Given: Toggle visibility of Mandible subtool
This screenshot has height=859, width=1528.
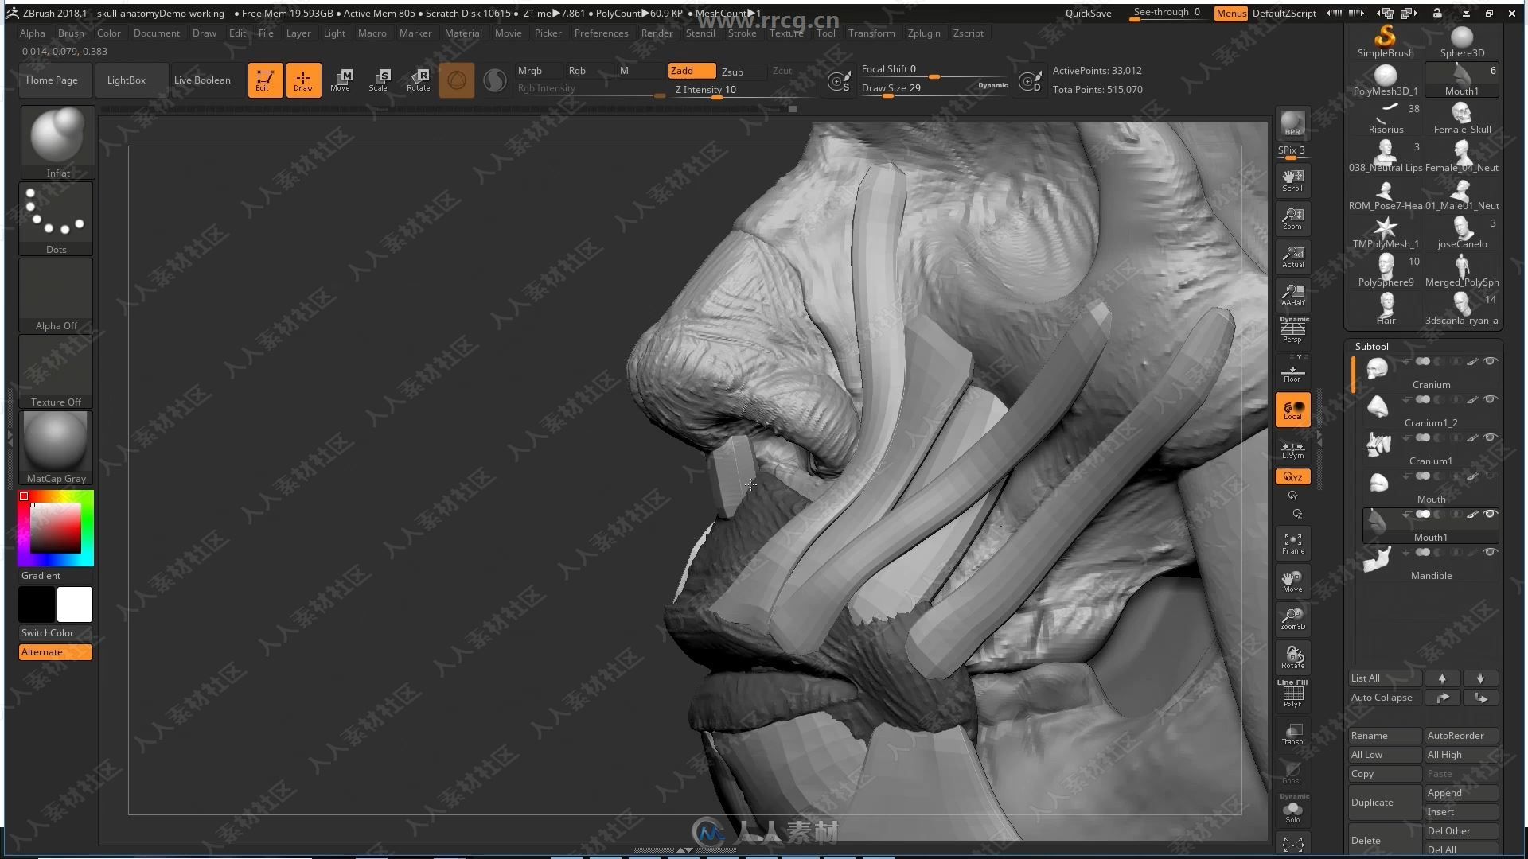Looking at the screenshot, I should pyautogui.click(x=1489, y=553).
